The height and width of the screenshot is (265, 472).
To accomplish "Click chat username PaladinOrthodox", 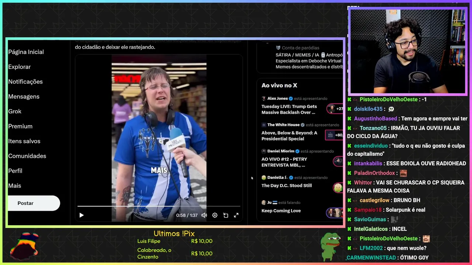I will click(x=374, y=173).
